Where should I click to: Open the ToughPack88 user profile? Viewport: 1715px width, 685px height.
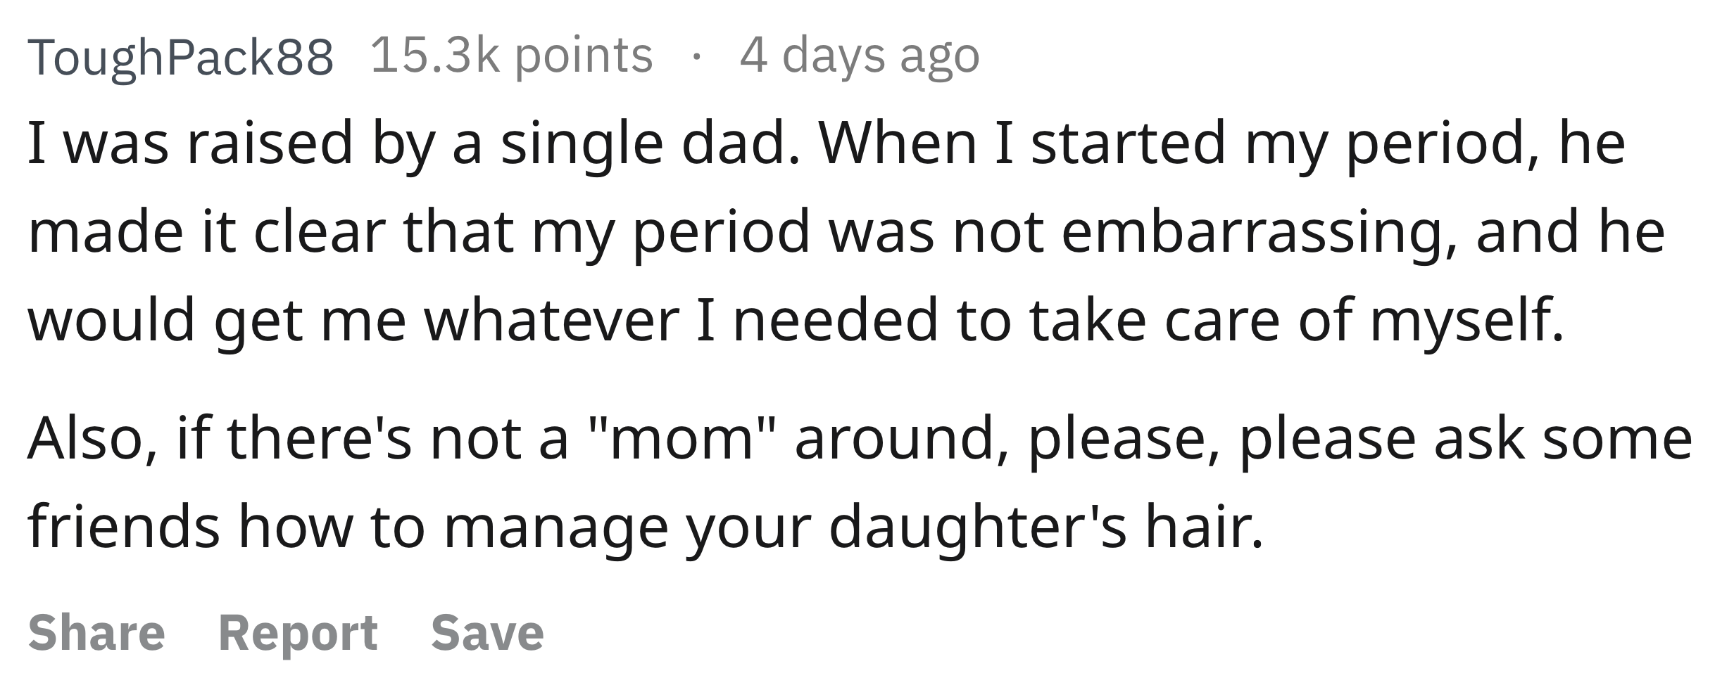[181, 56]
